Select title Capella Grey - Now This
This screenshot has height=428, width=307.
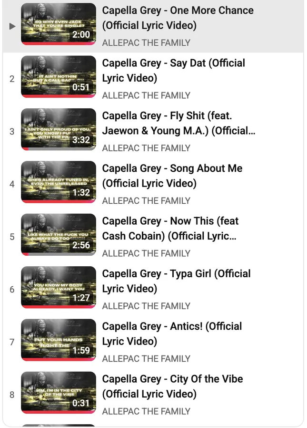click(170, 229)
